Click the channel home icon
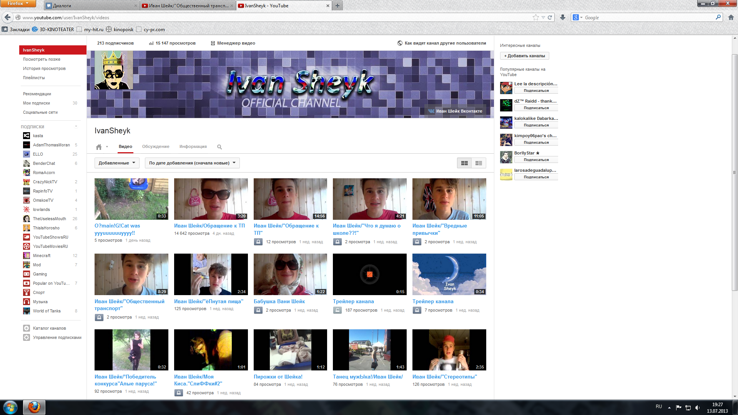Image resolution: width=738 pixels, height=415 pixels. [x=99, y=147]
